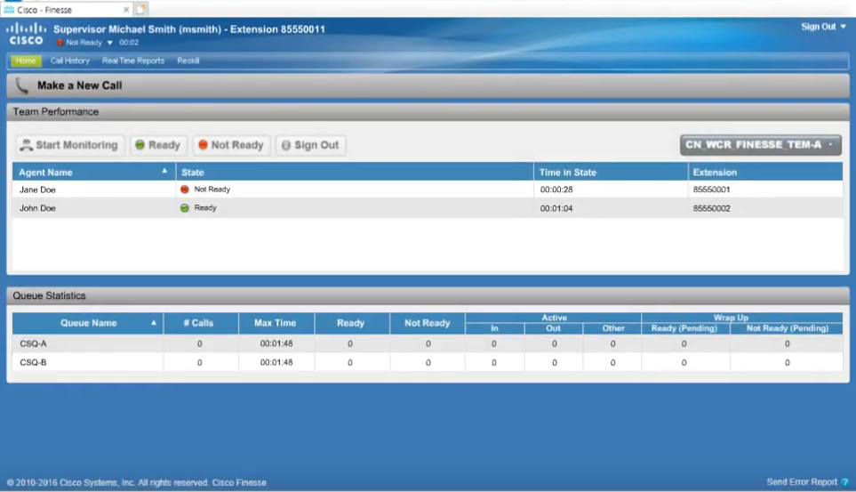Expand the Sign Out dropdown at top right
Screen dimensions: 856x492
[843, 26]
